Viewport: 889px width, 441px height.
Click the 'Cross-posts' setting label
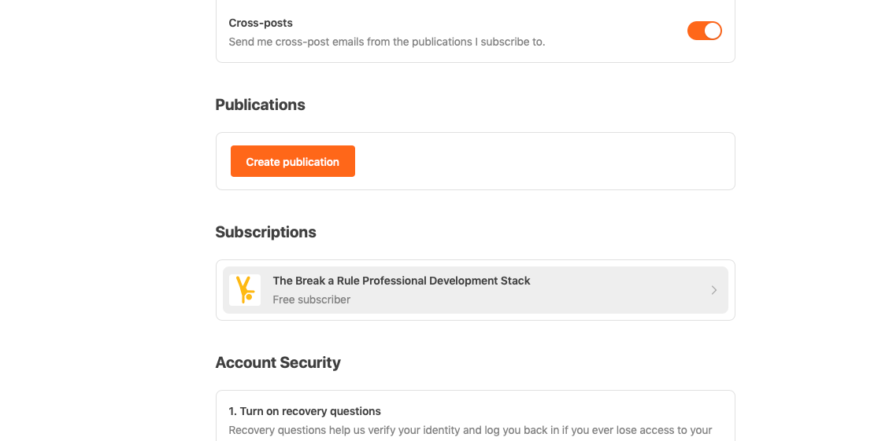coord(261,24)
